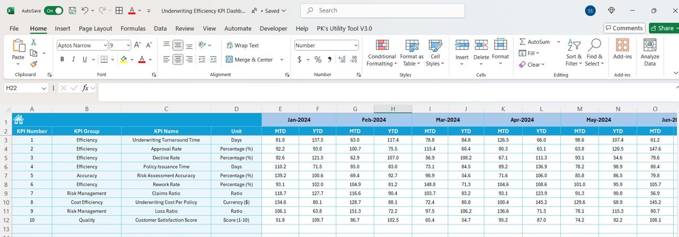Viewport: 679px width, 237px height.
Task: Open the font size dropdown
Action: (127, 45)
